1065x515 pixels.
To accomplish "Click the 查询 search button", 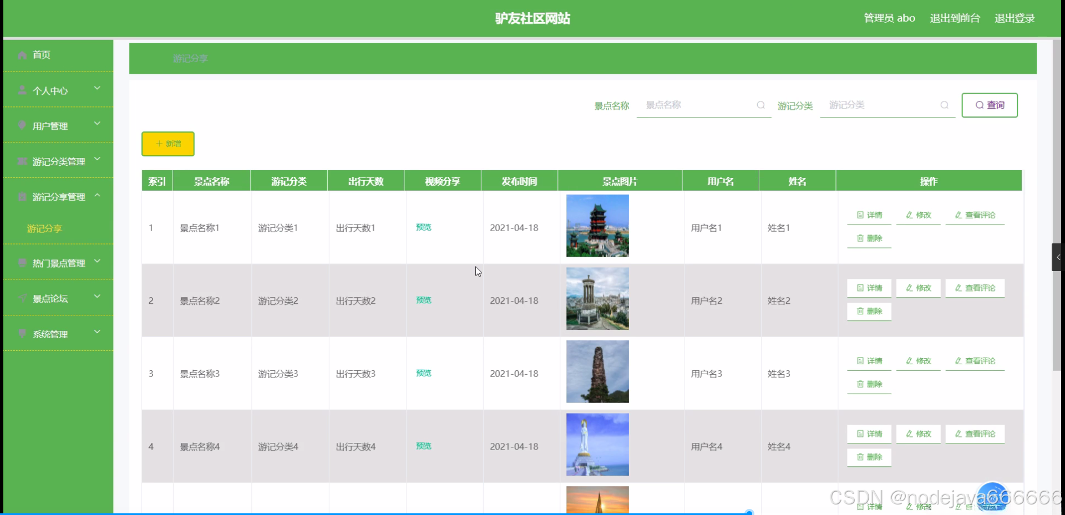I will [x=990, y=105].
